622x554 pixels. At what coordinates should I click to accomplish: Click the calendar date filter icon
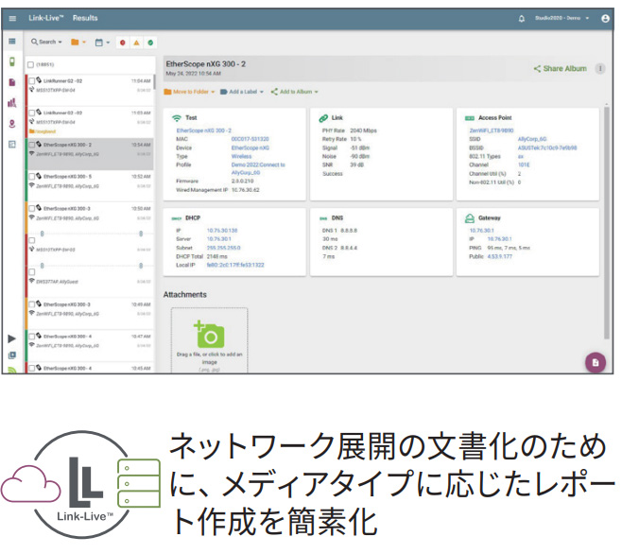click(x=98, y=42)
